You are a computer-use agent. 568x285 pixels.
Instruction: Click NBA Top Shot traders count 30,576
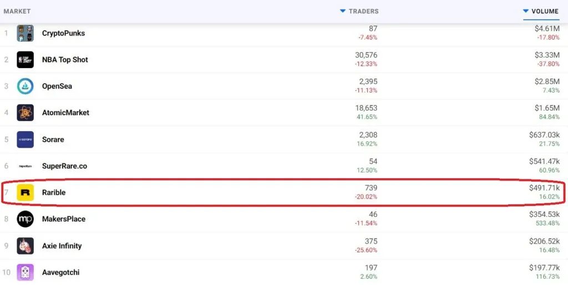[366, 55]
